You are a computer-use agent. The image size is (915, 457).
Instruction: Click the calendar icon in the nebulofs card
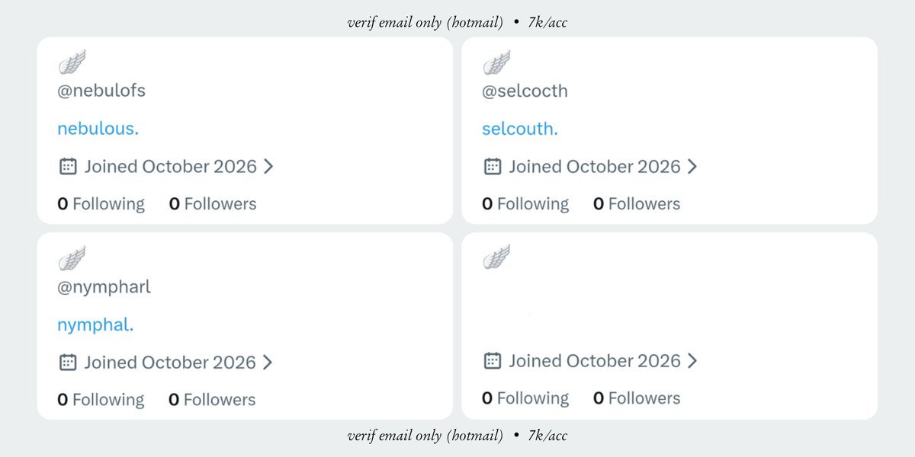click(x=68, y=166)
